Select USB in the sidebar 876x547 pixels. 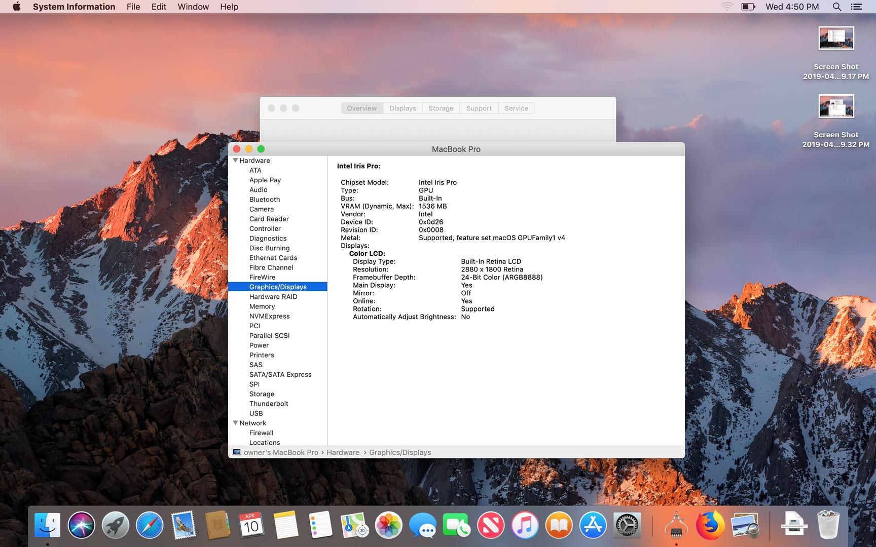pos(256,413)
